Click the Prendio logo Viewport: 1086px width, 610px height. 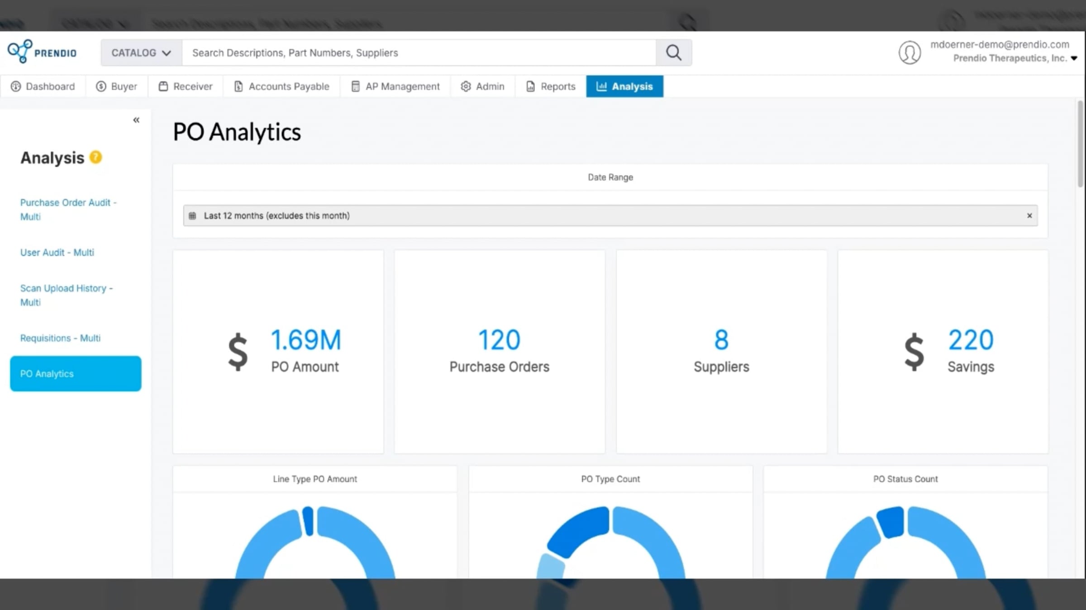(x=42, y=52)
